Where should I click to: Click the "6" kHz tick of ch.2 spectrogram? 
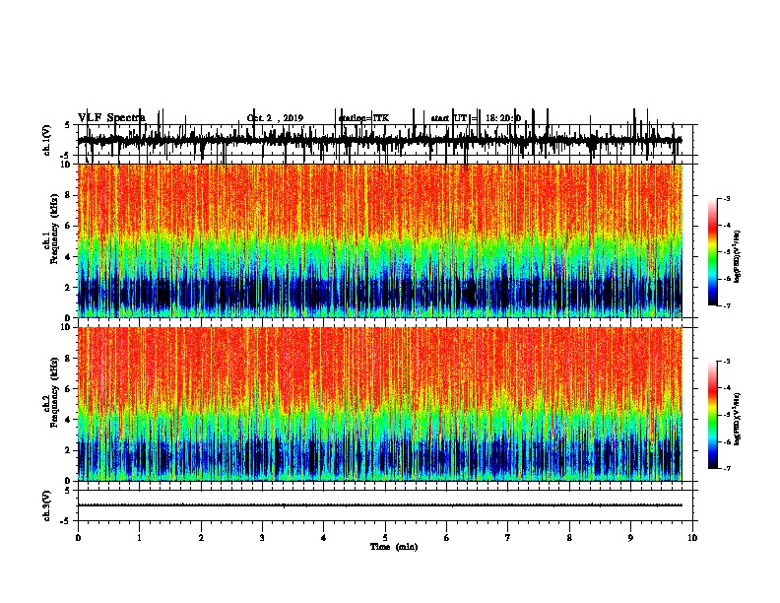(69, 389)
